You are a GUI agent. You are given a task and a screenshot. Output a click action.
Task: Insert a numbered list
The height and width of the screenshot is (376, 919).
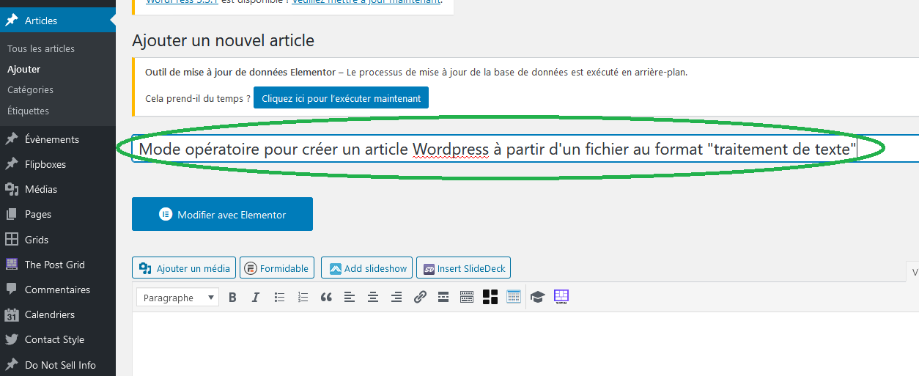[x=303, y=298]
